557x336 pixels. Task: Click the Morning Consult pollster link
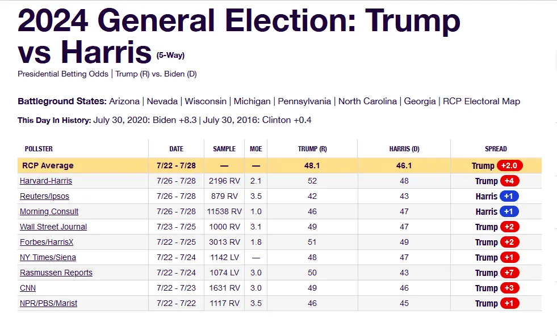point(49,212)
